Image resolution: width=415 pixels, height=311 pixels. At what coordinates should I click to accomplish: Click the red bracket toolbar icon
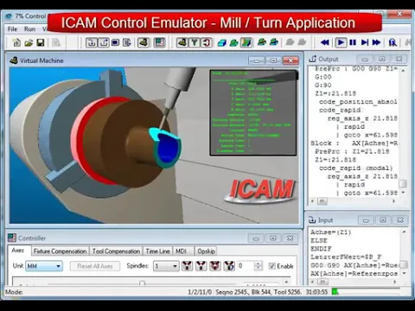pos(207,42)
